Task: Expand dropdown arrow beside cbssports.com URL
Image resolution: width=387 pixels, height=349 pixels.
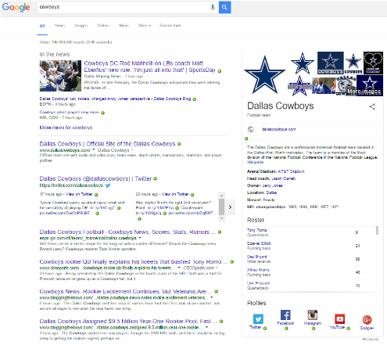Action: click(x=179, y=268)
